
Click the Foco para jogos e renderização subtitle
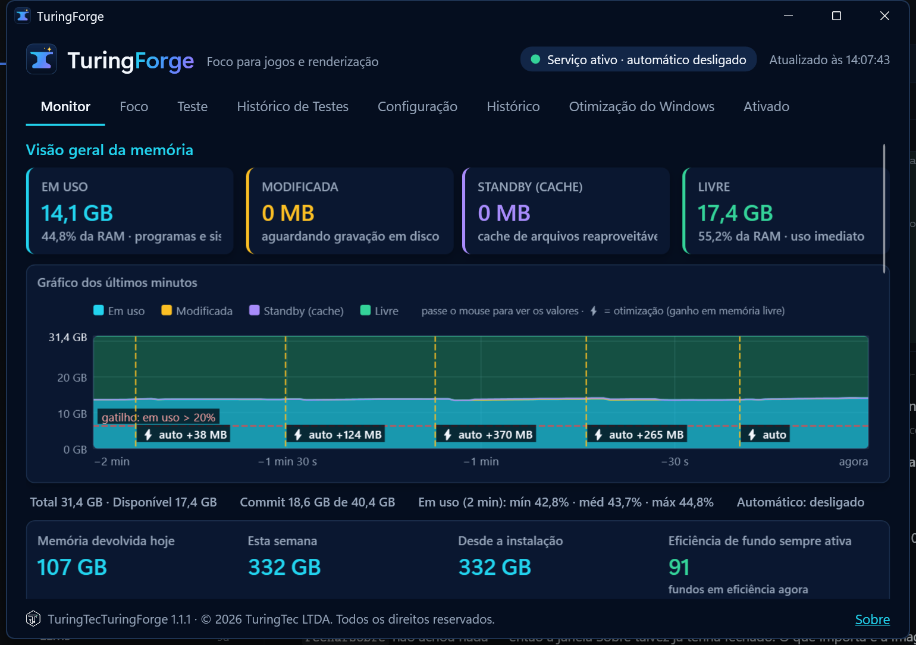pyautogui.click(x=293, y=62)
